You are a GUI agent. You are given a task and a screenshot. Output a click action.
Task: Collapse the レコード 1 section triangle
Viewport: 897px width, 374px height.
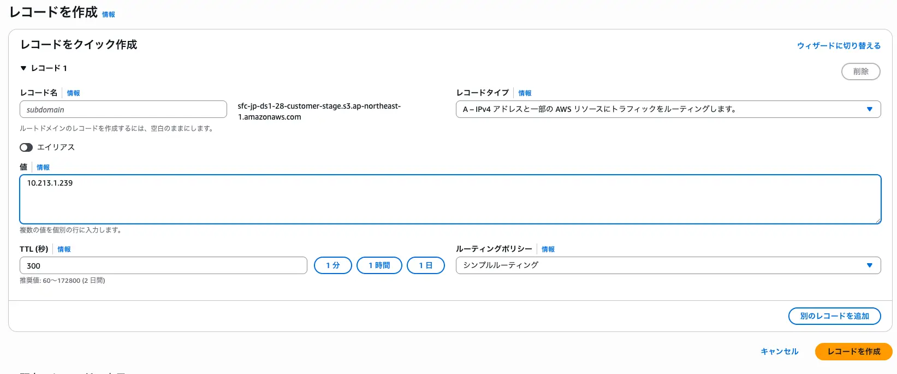[23, 68]
